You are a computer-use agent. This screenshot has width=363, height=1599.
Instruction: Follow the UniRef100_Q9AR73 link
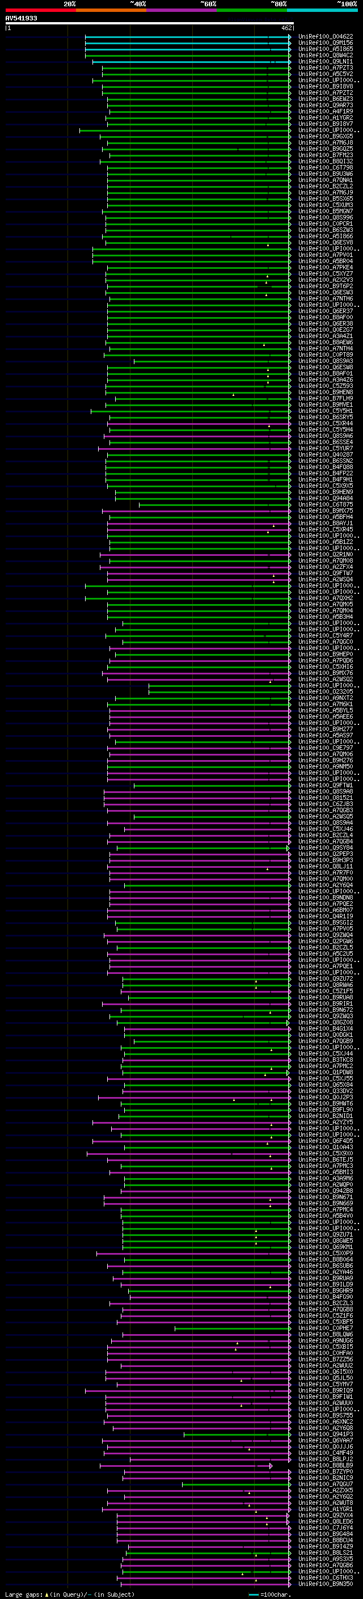click(326, 105)
